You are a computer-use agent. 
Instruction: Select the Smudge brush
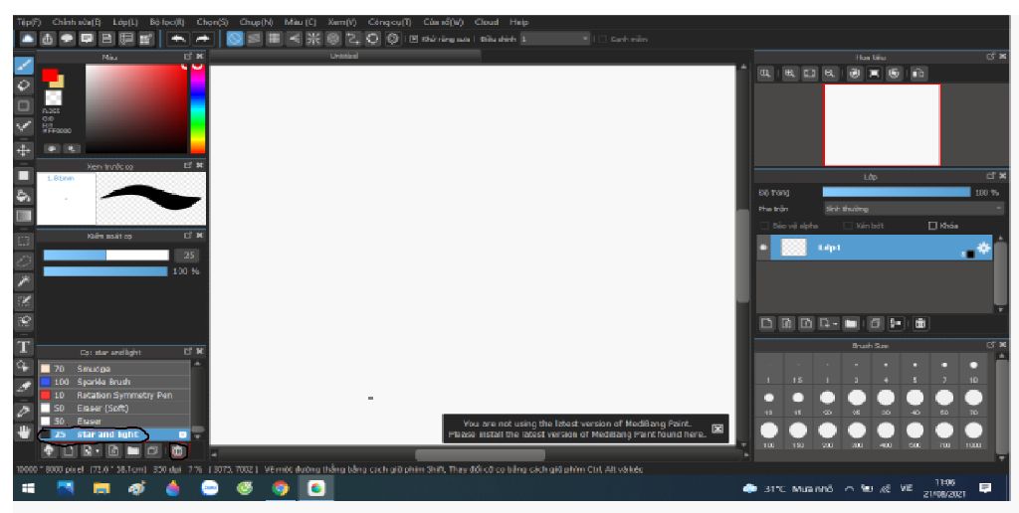tap(113, 368)
